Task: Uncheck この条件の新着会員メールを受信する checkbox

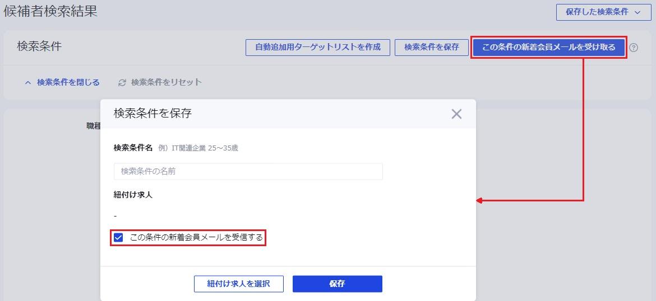Action: tap(118, 238)
